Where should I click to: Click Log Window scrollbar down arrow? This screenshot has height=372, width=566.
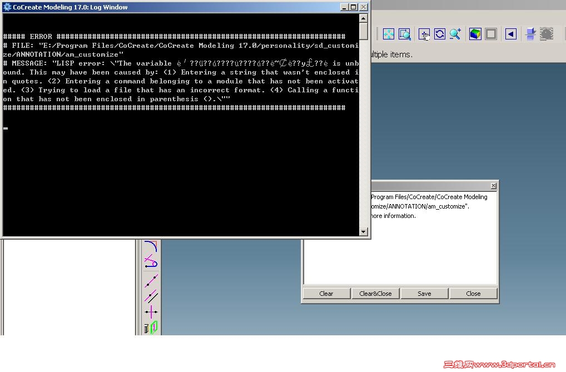364,231
